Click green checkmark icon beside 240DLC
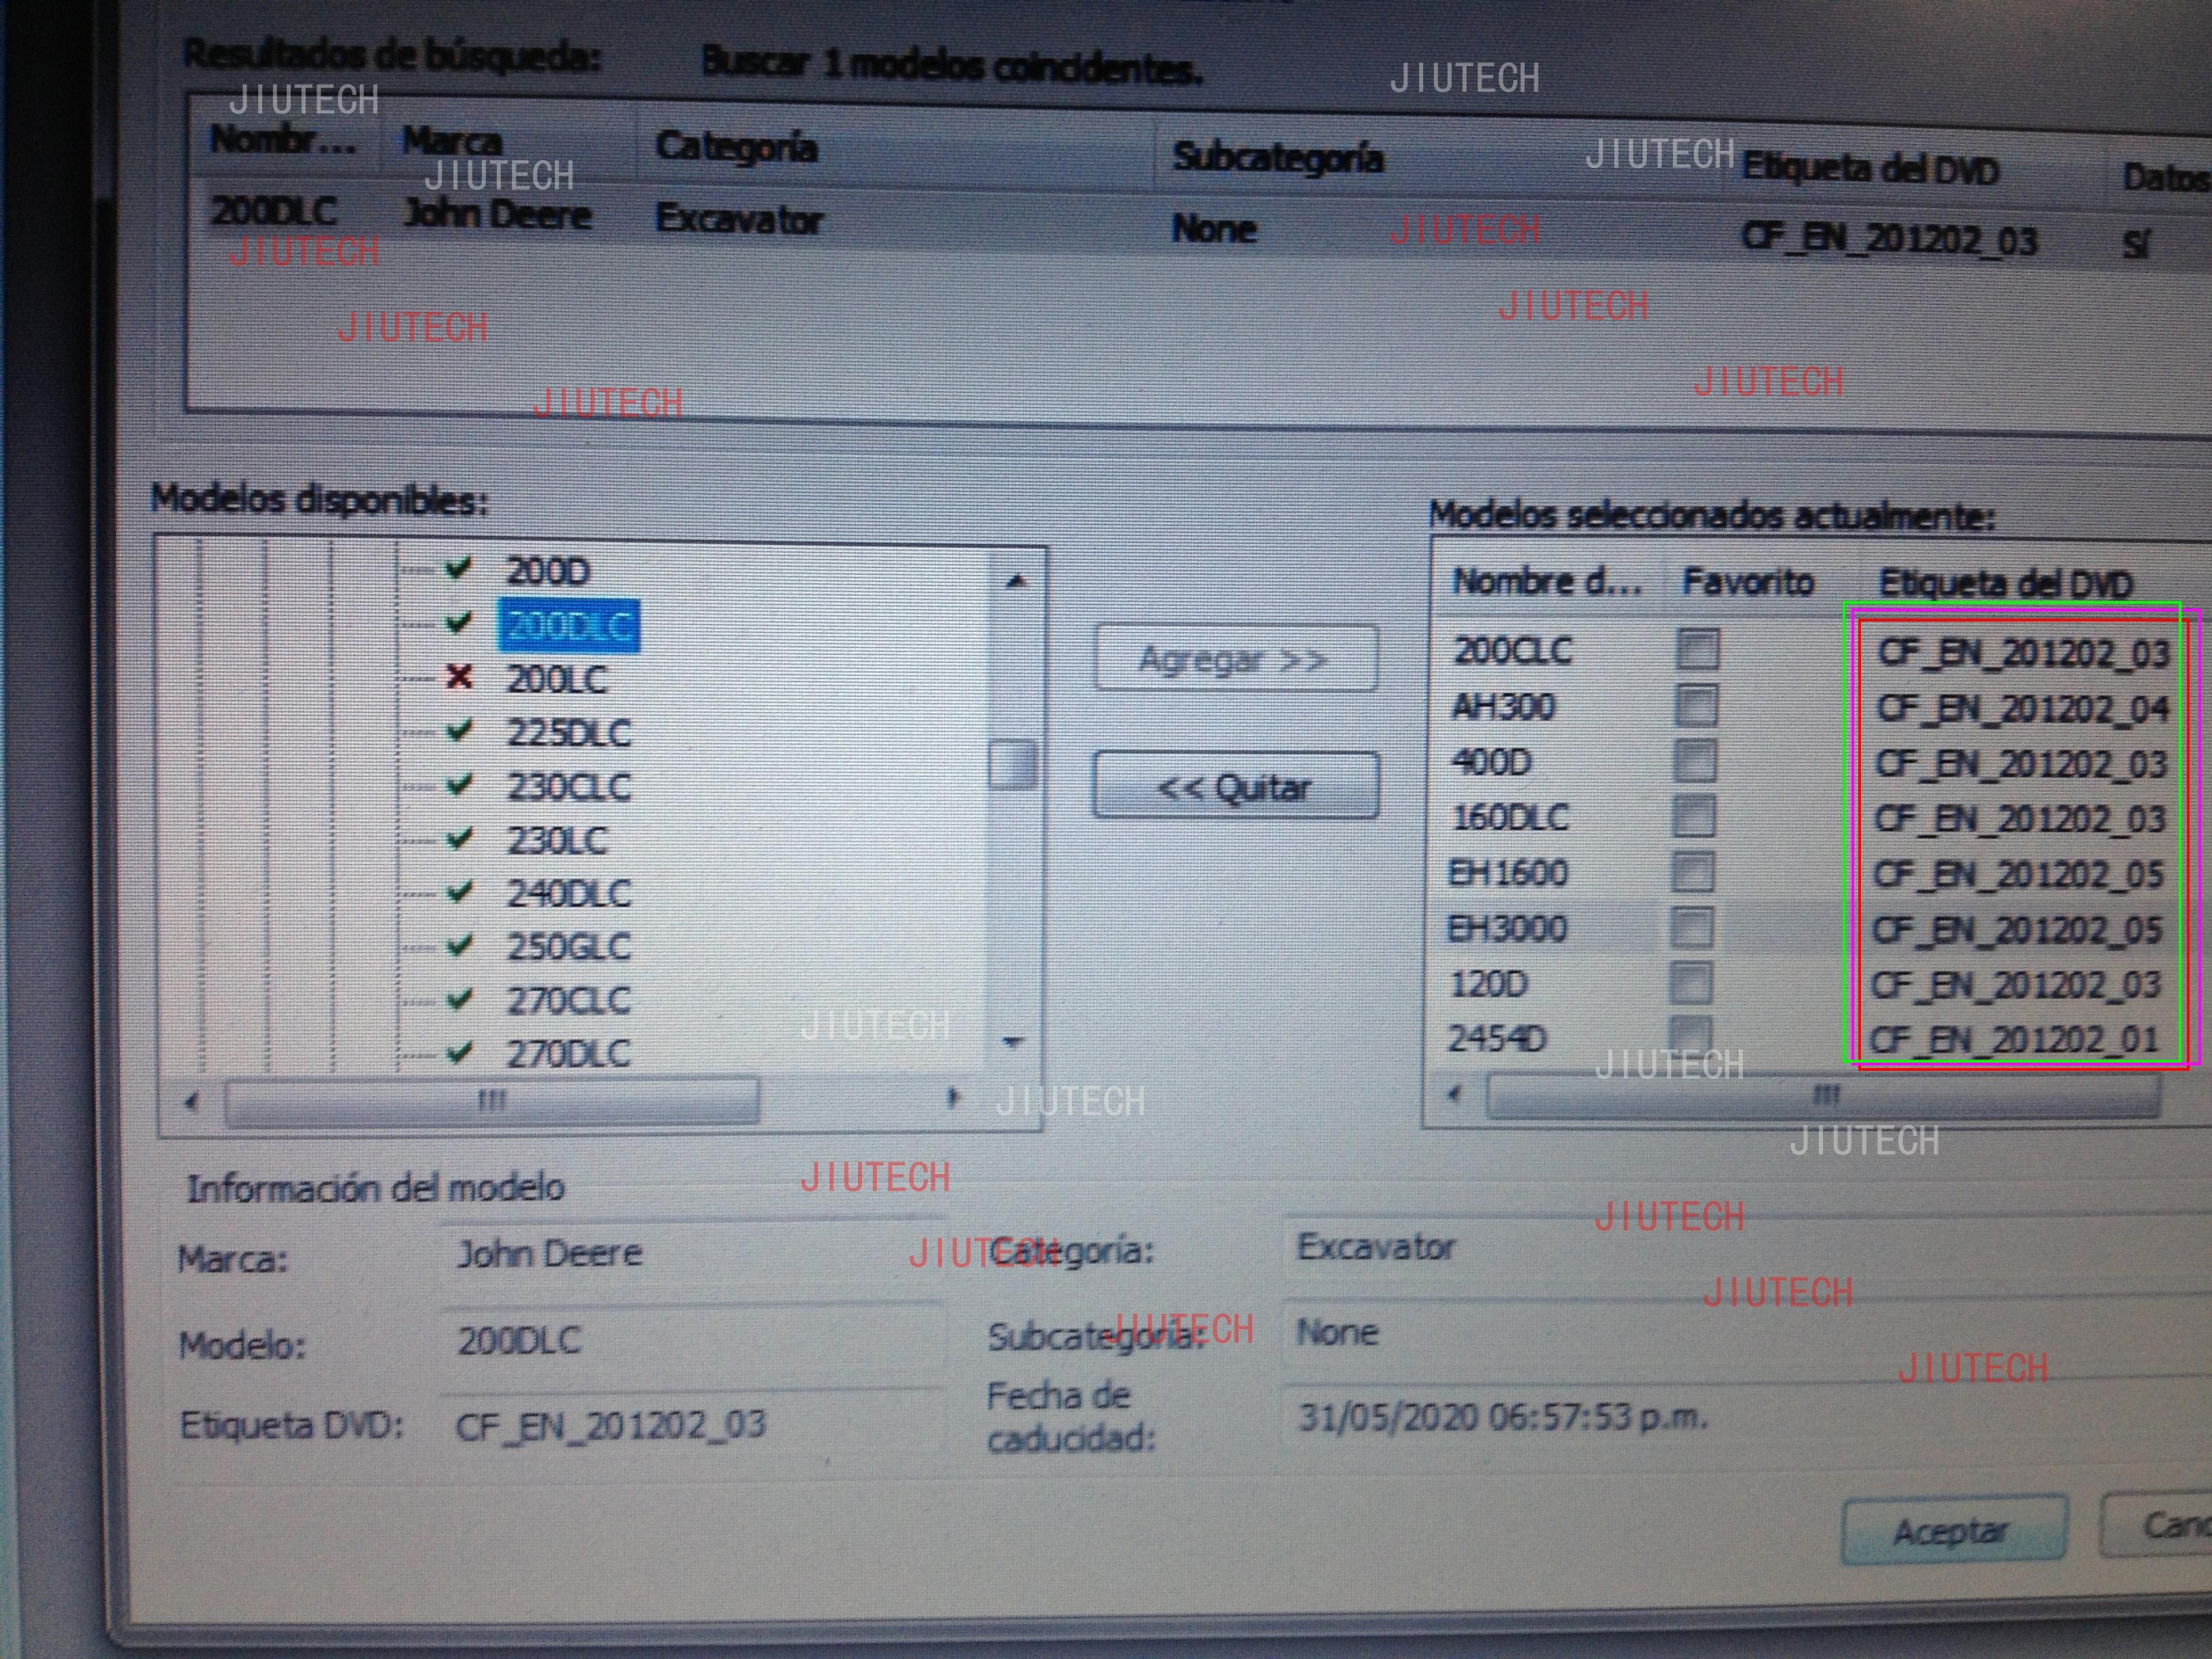2212x1659 pixels. [x=458, y=891]
